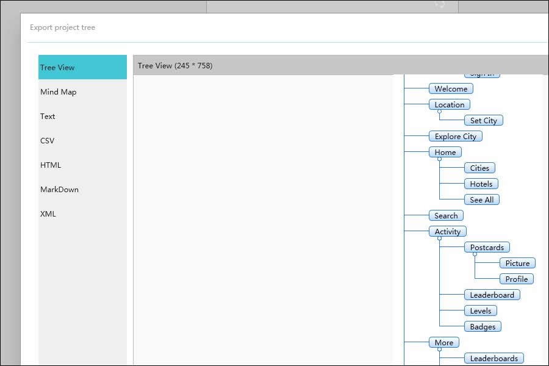
Task: Select the Hotels node under Home
Action: tap(481, 184)
